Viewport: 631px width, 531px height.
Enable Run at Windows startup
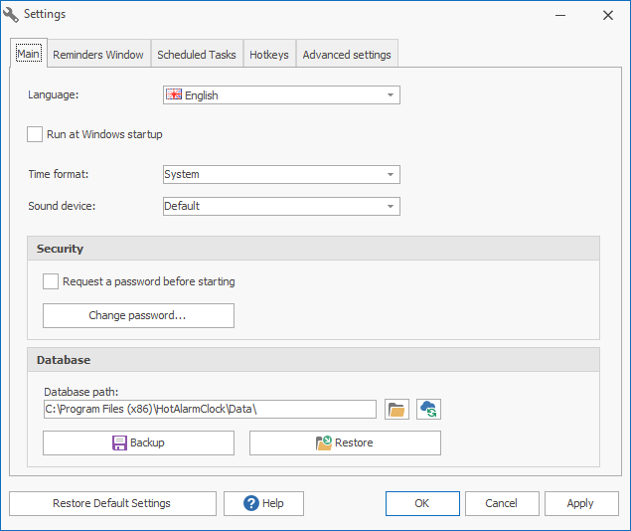pos(36,134)
